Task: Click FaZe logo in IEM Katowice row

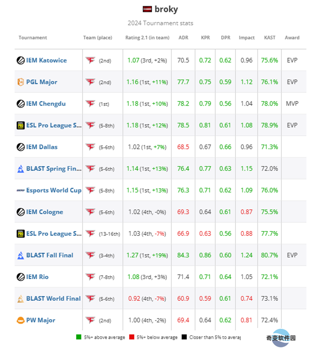Action: pos(91,60)
